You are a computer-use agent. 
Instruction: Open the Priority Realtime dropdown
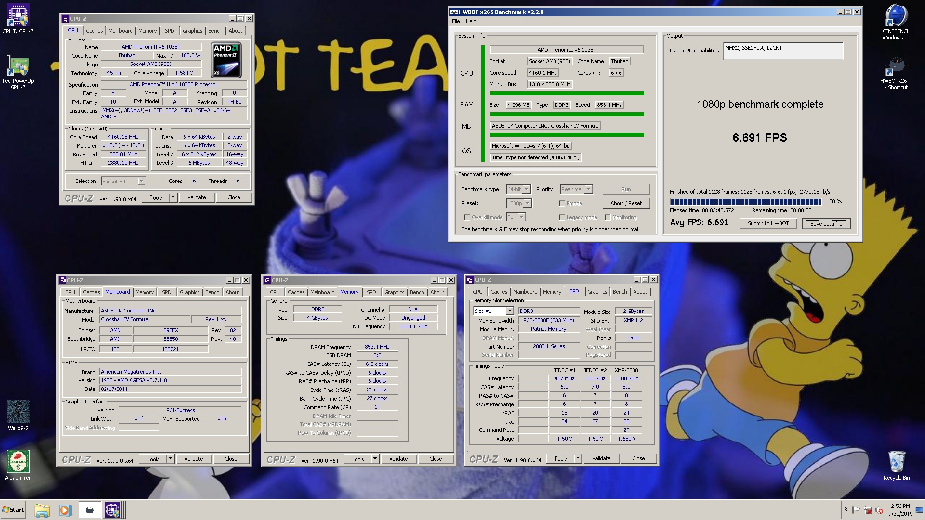pyautogui.click(x=588, y=189)
